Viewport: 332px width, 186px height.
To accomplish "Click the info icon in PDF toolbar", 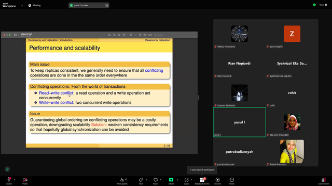I will point(109,35).
